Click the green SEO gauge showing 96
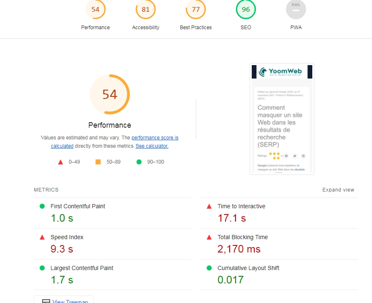 (246, 10)
